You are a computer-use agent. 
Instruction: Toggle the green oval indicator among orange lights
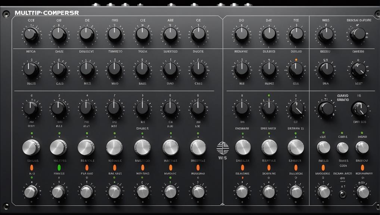(x=59, y=168)
